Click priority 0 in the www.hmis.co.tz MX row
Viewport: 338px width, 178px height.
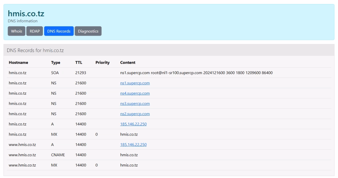point(97,165)
